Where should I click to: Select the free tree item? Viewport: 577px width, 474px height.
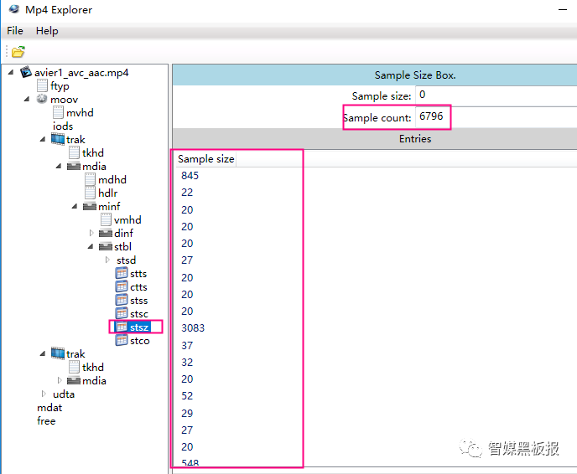click(46, 420)
